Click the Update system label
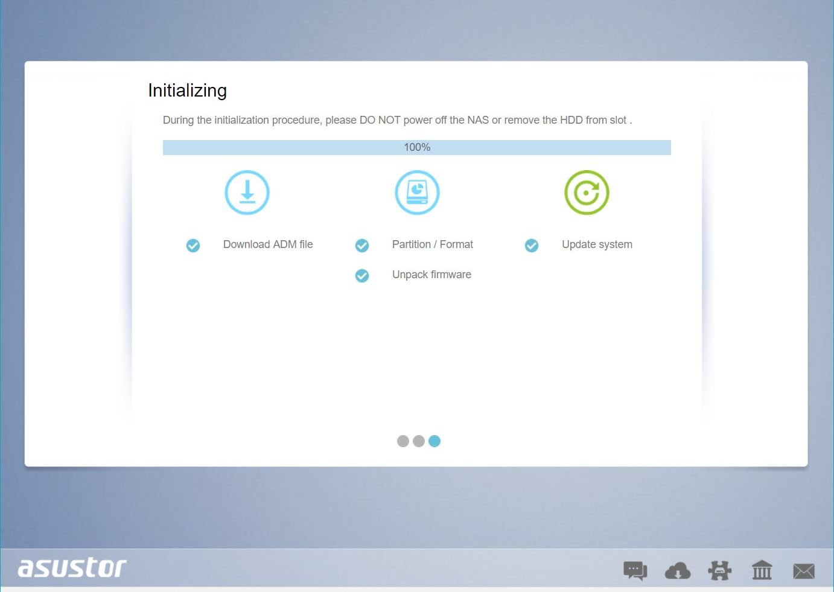Screen dimensions: 834x592 pos(597,244)
